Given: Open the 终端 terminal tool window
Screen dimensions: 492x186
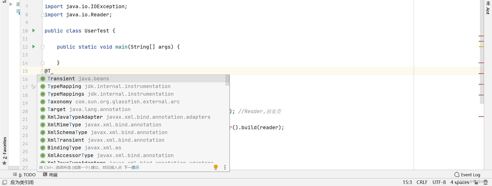Looking at the screenshot, I should 50,175.
